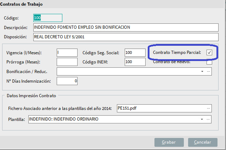226x150 pixels.
Task: Open browse button beside Bonificación / Reduc. field
Action: point(209,72)
